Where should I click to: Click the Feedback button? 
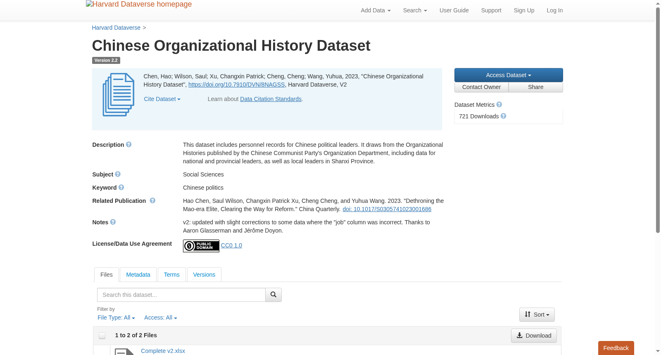pos(616,348)
